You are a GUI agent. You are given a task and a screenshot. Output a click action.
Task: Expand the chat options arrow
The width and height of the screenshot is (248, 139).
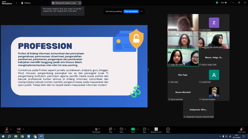(115, 129)
